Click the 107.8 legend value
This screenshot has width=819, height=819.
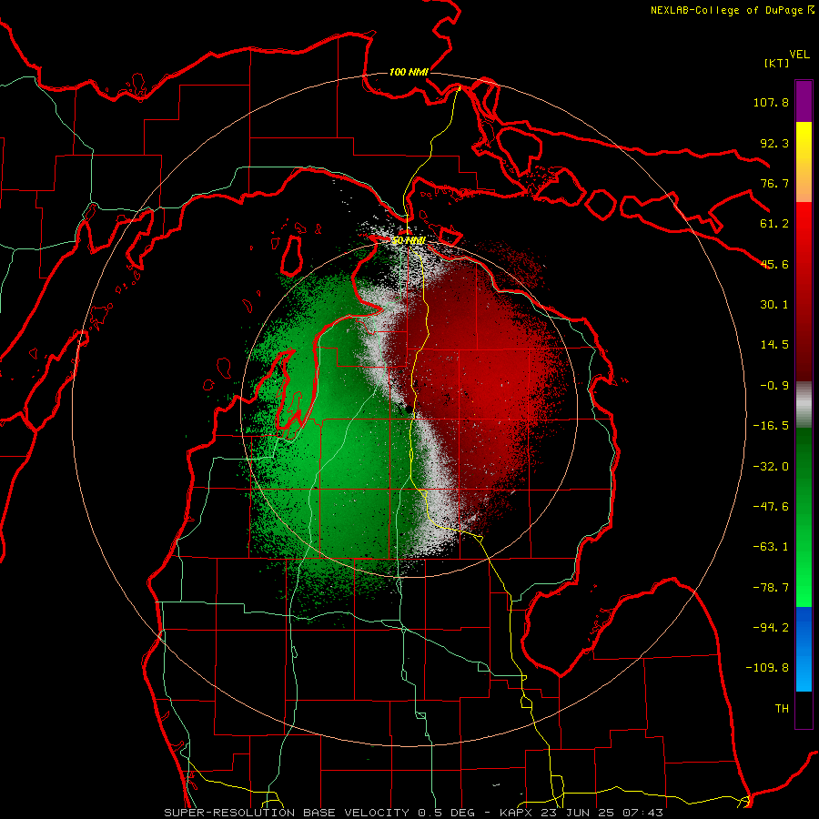tap(771, 102)
